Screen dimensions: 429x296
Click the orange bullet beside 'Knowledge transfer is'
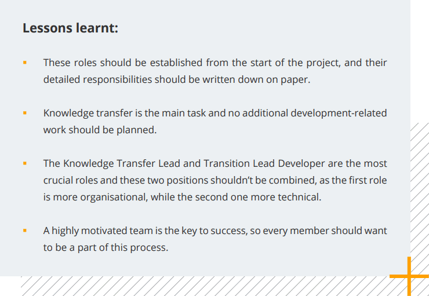25,112
